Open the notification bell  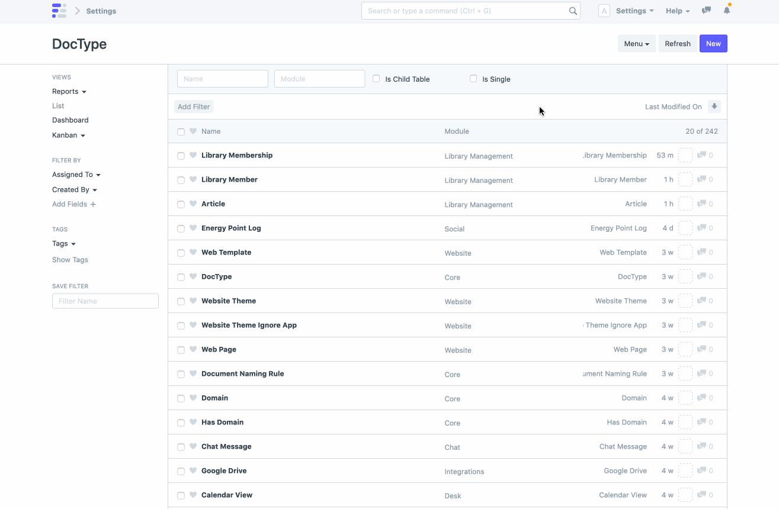pos(726,10)
